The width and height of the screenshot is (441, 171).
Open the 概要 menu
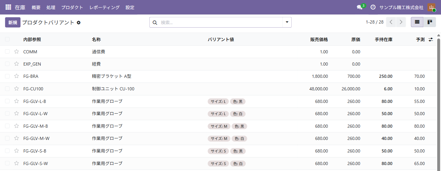click(x=36, y=7)
